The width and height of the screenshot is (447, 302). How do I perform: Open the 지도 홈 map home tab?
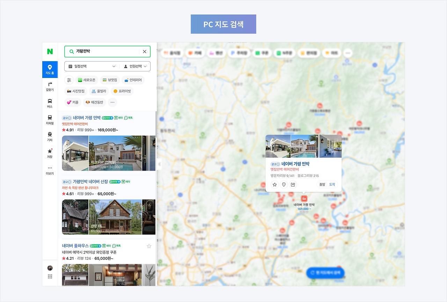[50, 70]
